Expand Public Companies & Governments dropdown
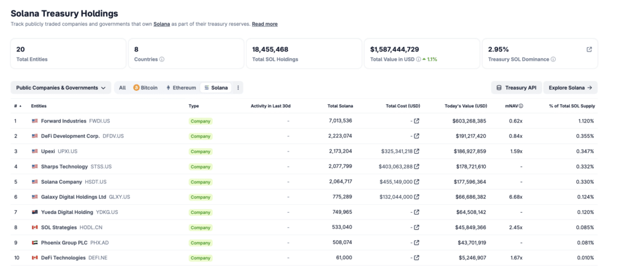 [61, 88]
